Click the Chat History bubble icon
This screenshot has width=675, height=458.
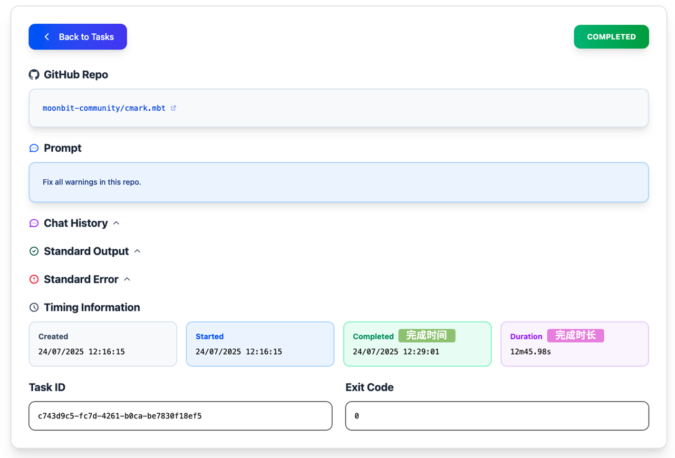pyautogui.click(x=34, y=223)
